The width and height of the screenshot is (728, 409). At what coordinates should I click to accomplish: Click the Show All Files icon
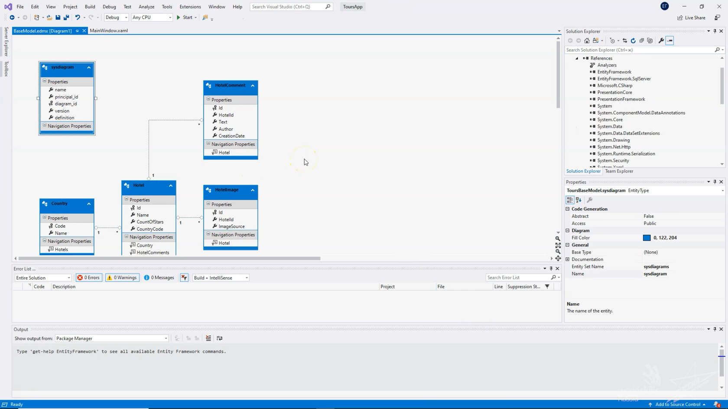tap(650, 41)
